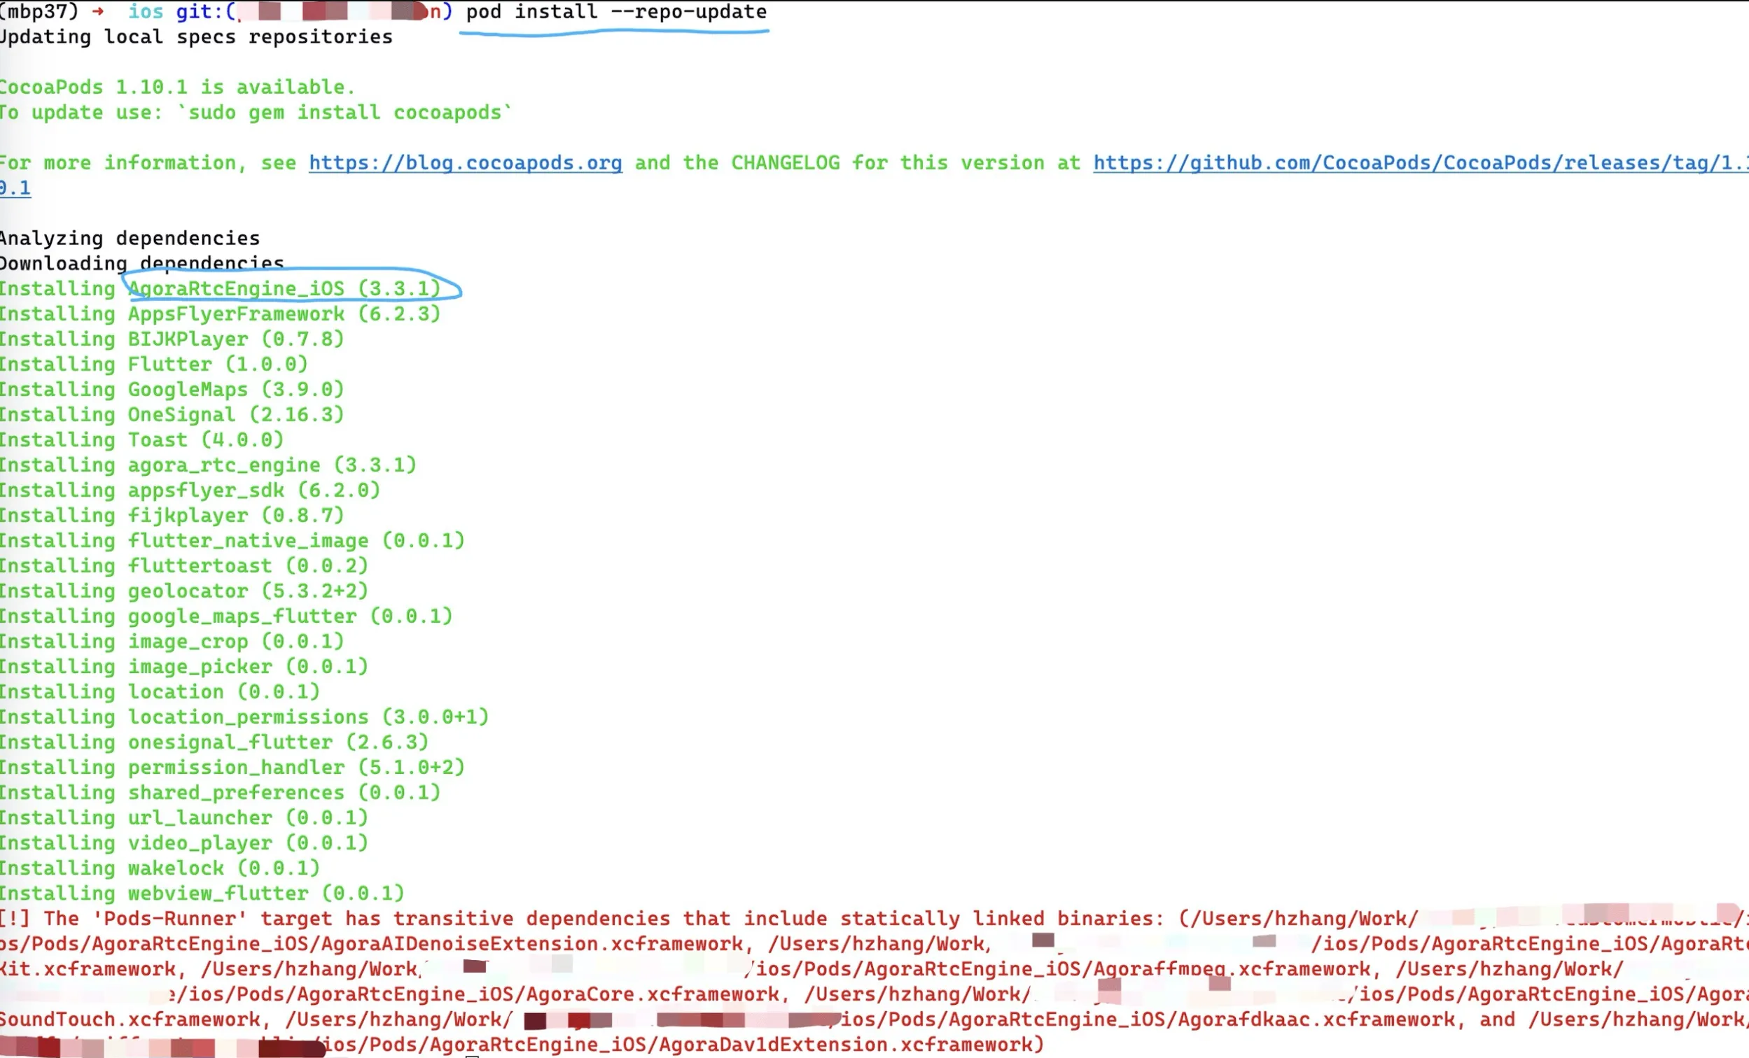Click the 'Installing webview_flutter (0.0.1)' line
This screenshot has height=1058, width=1749.
point(202,894)
